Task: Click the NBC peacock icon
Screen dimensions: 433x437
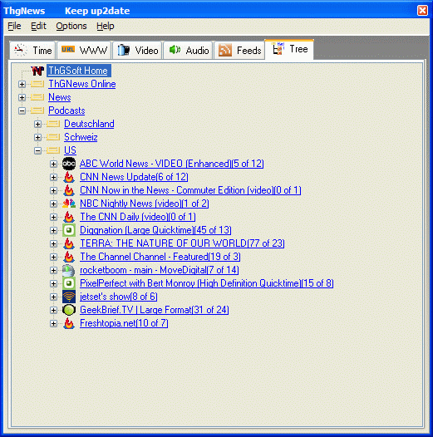Action: pyautogui.click(x=69, y=204)
